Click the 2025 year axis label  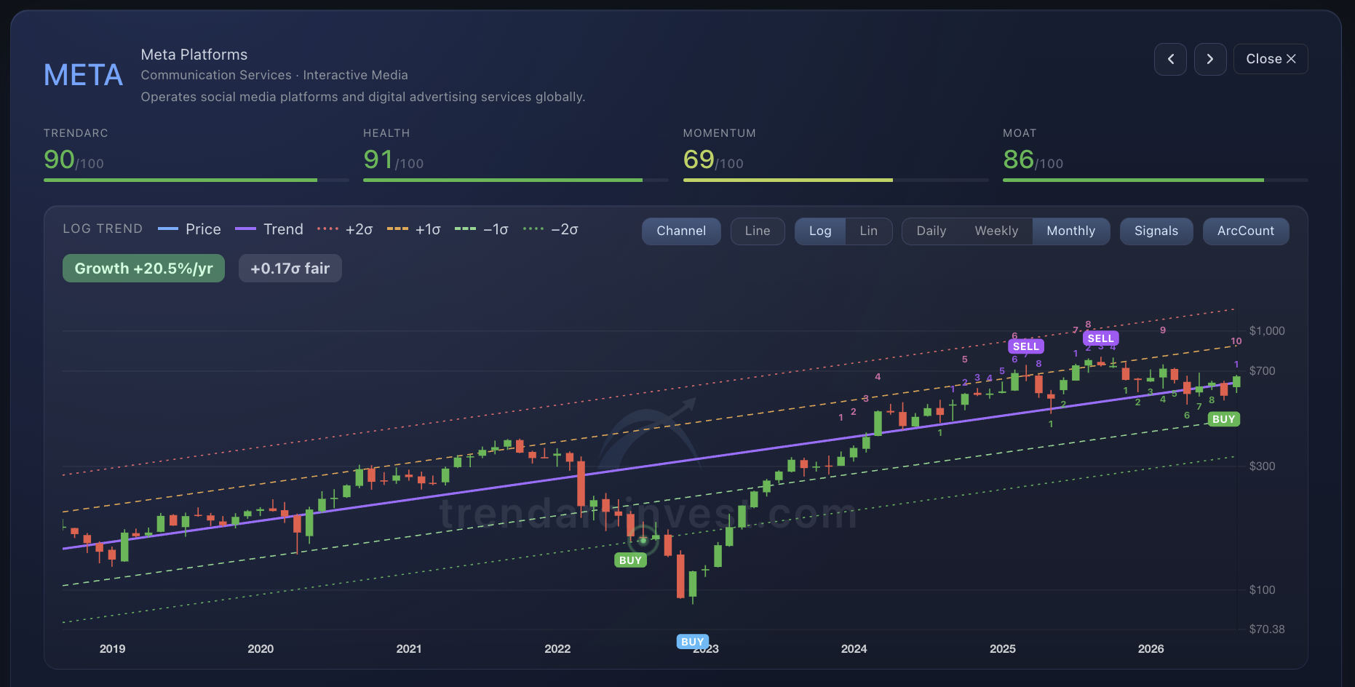tap(1003, 648)
